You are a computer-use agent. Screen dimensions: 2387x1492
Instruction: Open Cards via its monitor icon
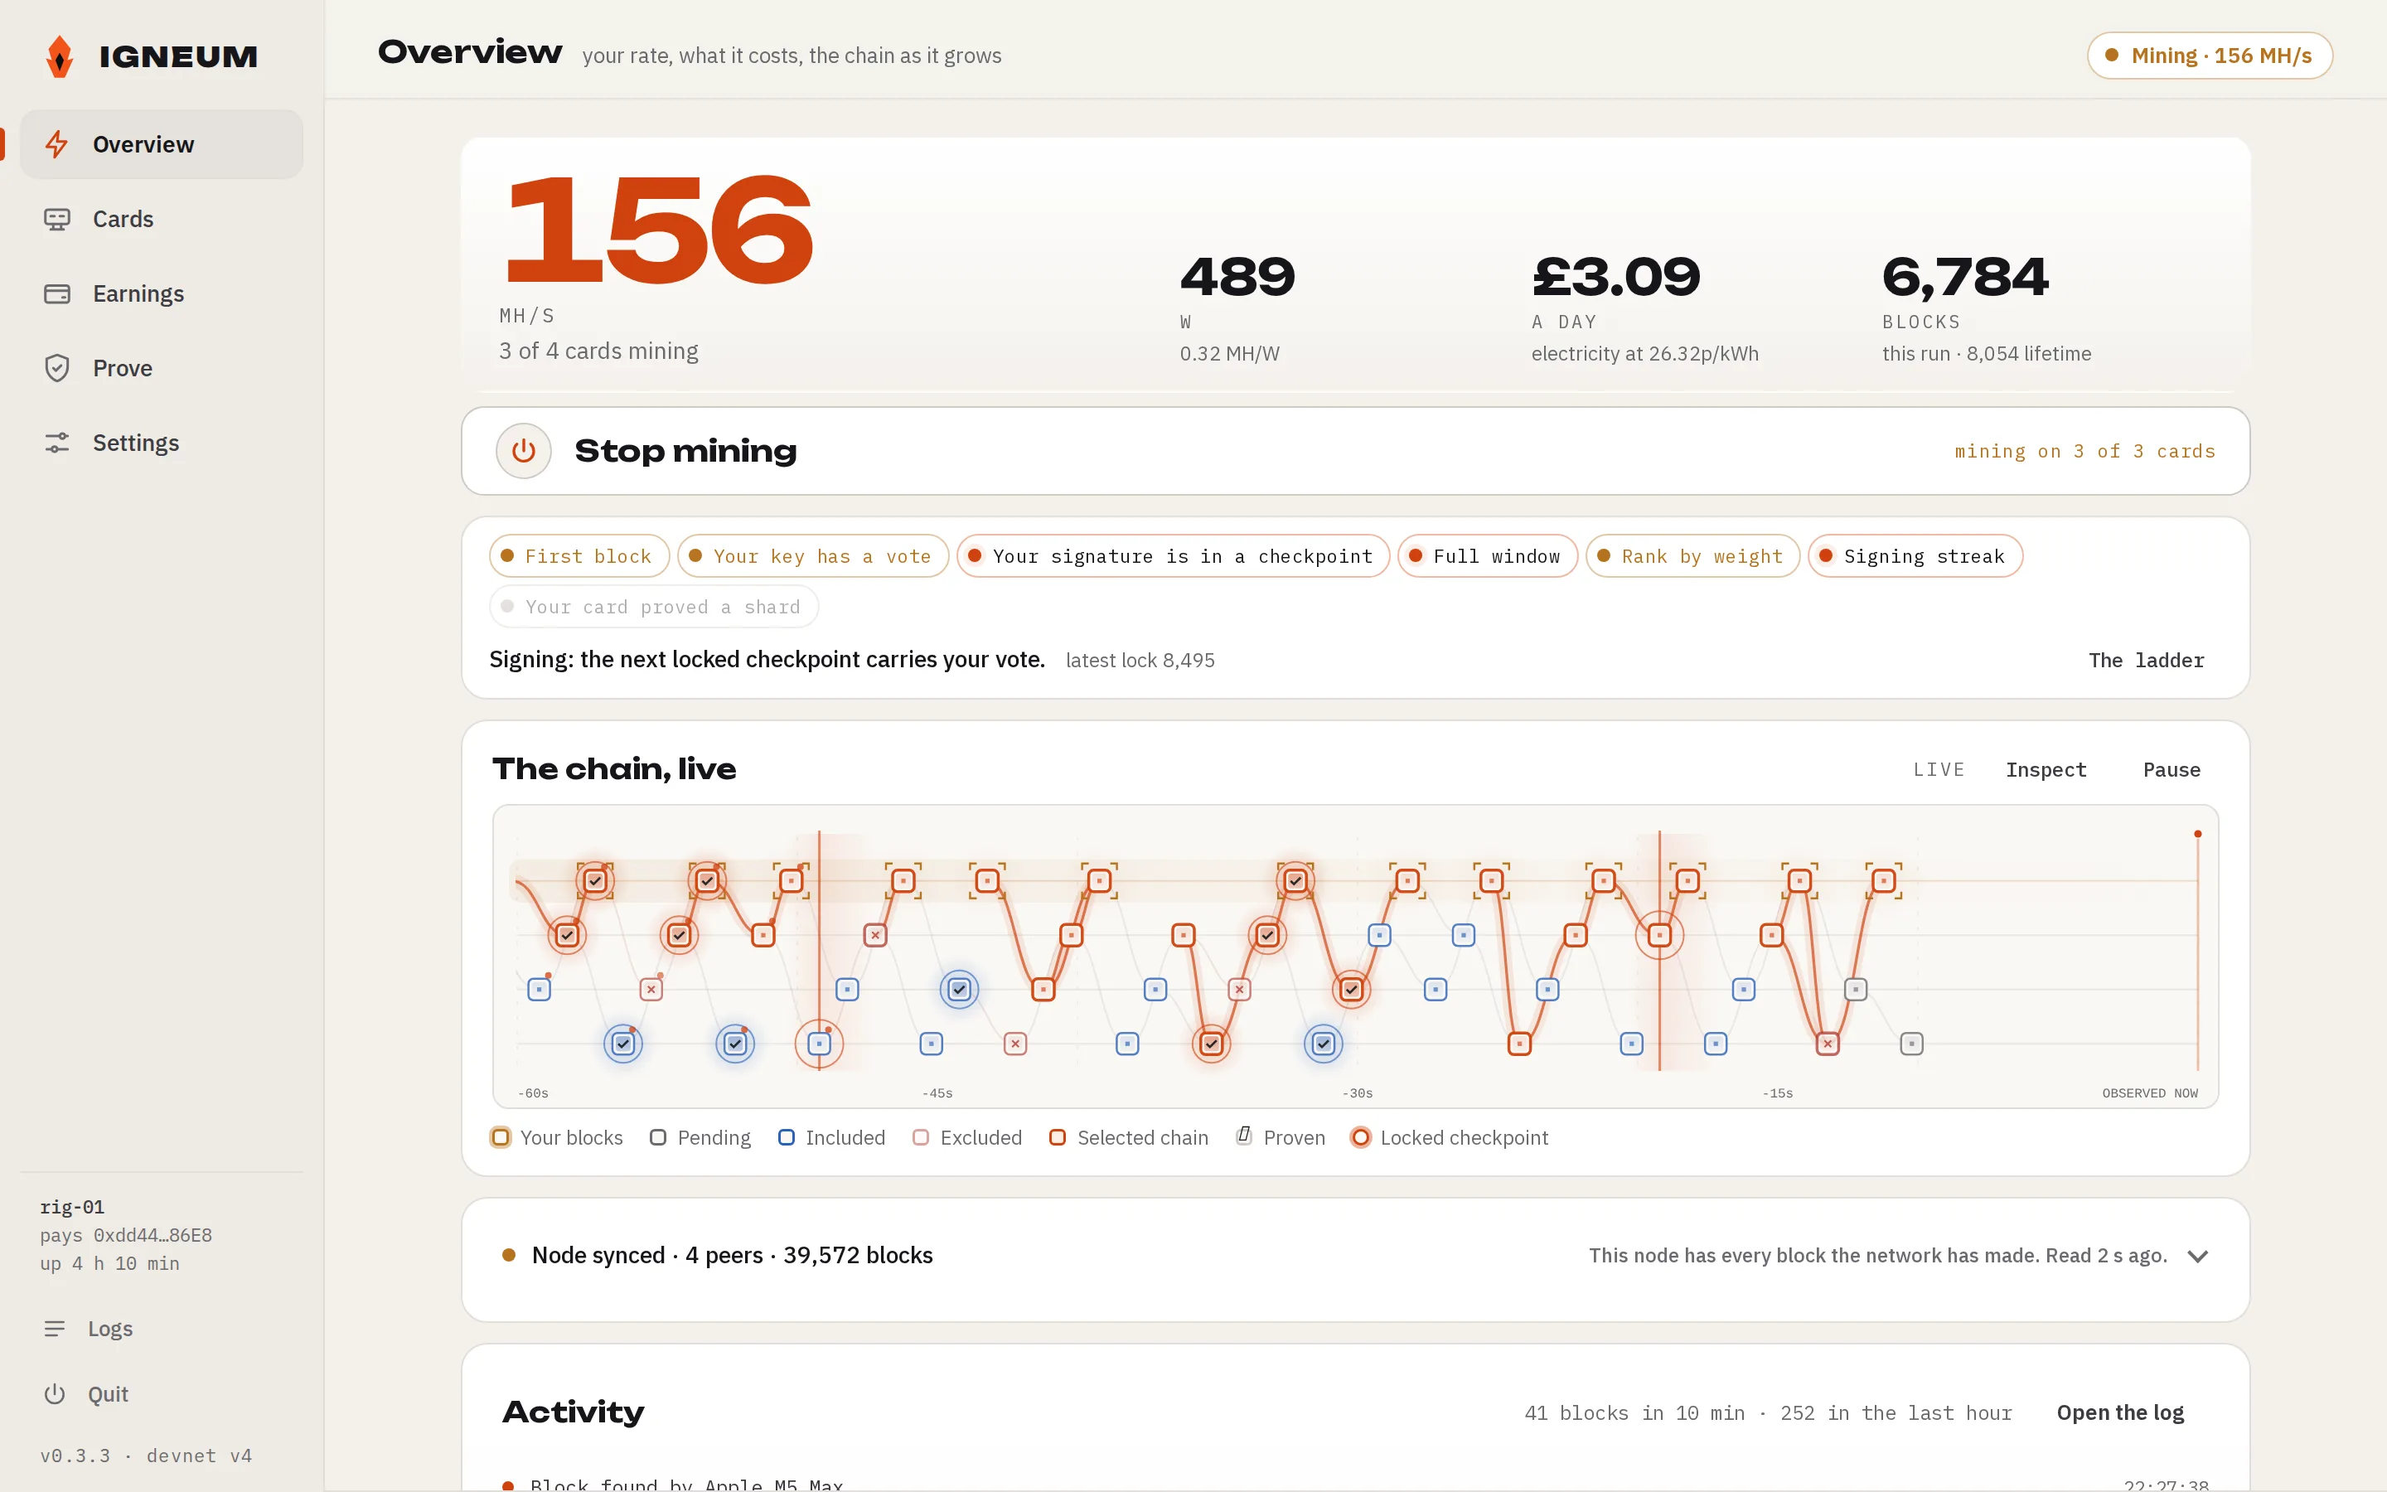(57, 219)
